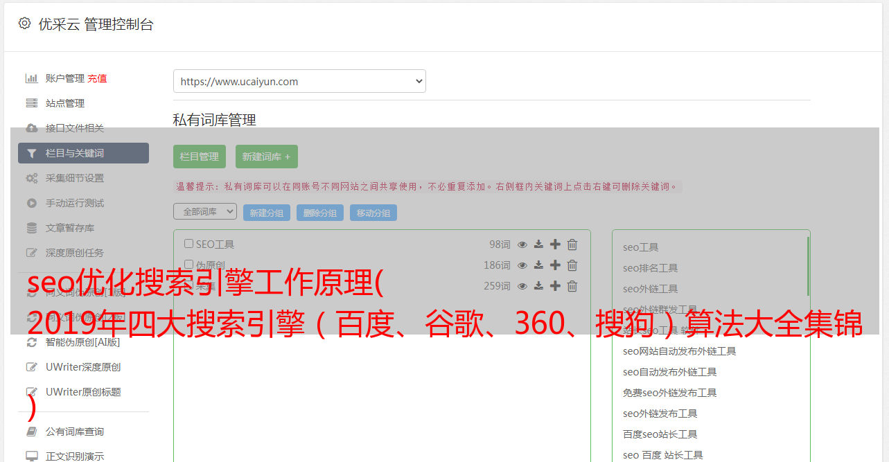The width and height of the screenshot is (889, 462).
Task: Open 正文识别演示 in the sidebar
Action: point(75,456)
